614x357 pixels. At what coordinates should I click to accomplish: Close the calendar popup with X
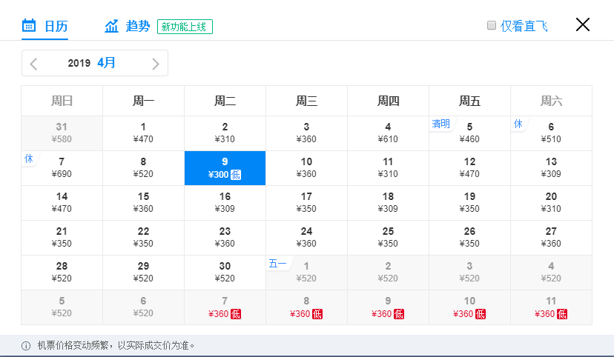[583, 24]
